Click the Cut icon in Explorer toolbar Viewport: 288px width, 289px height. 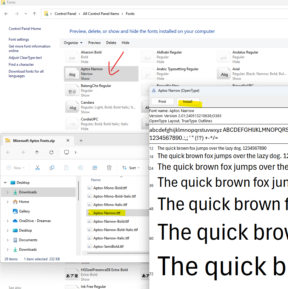click(x=37, y=168)
